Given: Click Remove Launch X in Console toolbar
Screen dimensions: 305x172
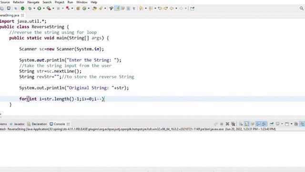Looking at the screenshot, I should pos(227,124).
